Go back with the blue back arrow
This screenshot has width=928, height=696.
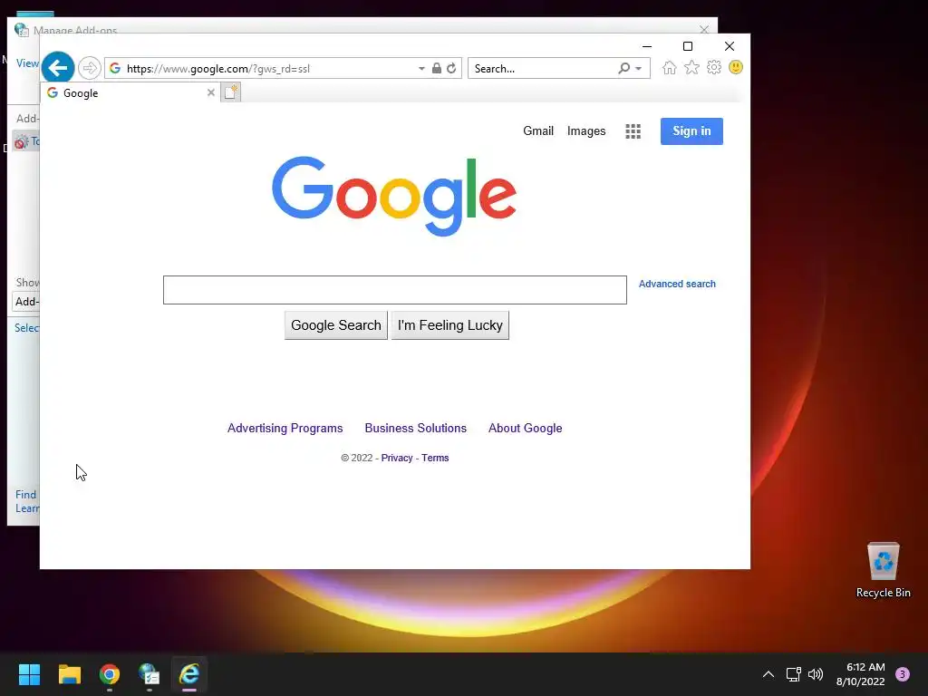coord(57,68)
